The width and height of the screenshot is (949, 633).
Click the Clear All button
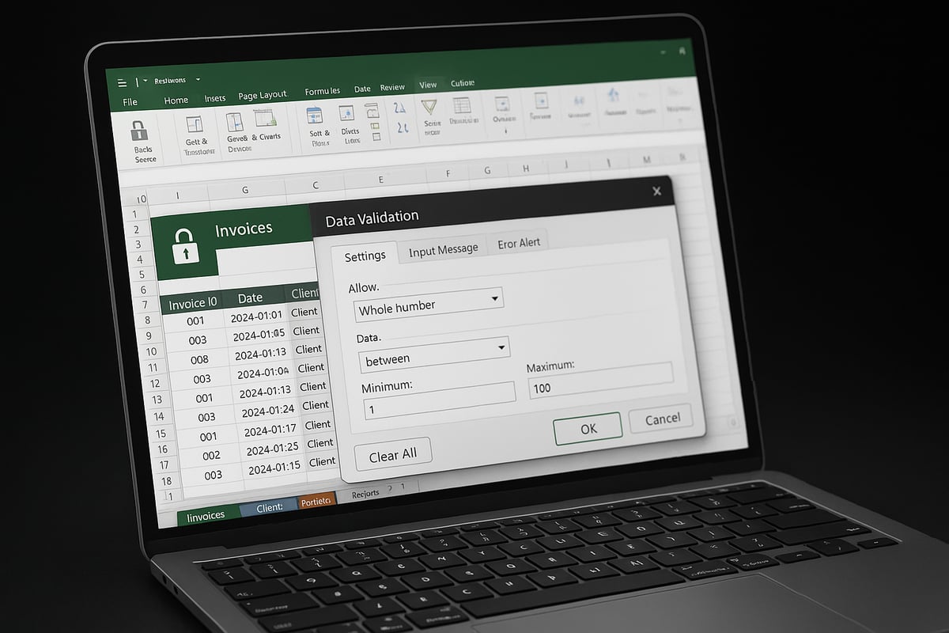(392, 452)
